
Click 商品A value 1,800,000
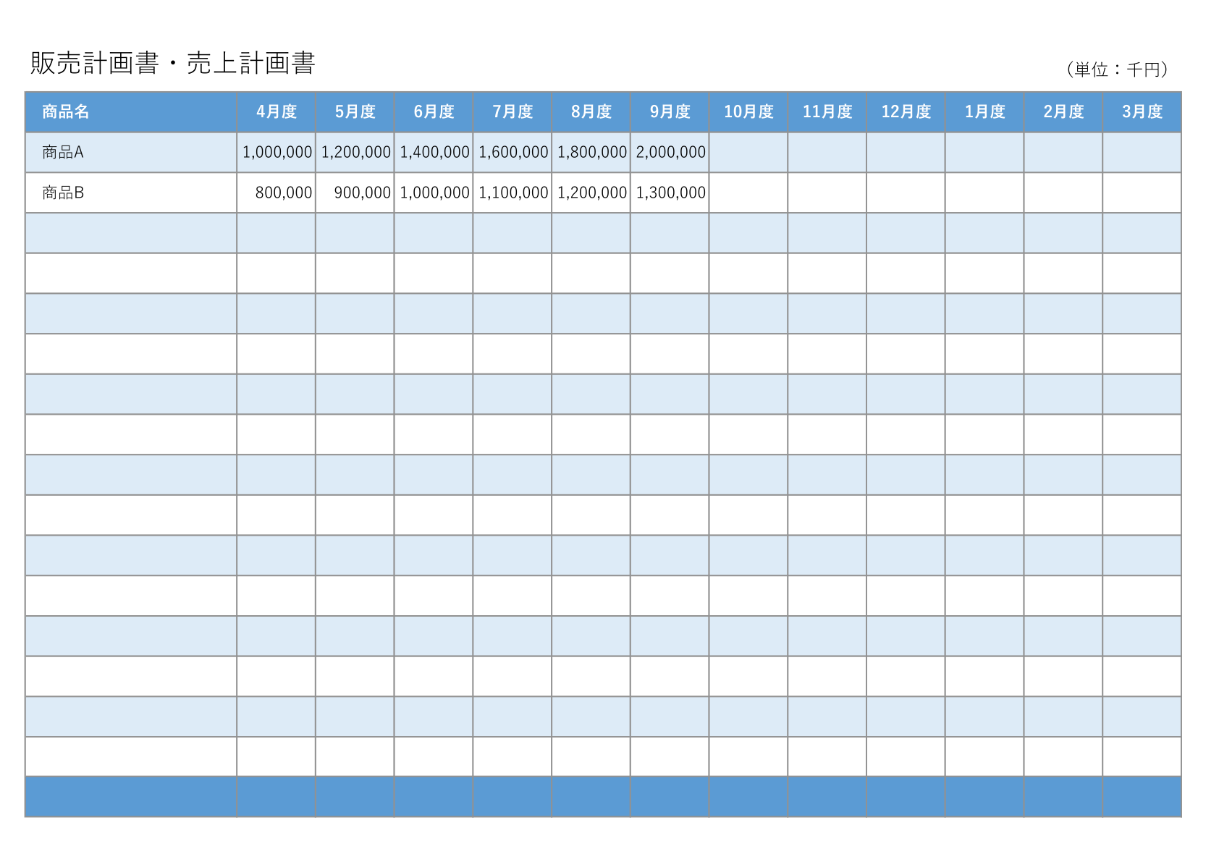[x=592, y=152]
